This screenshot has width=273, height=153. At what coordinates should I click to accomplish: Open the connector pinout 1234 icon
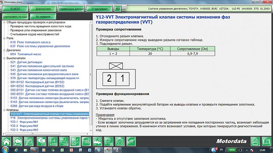click(x=120, y=141)
